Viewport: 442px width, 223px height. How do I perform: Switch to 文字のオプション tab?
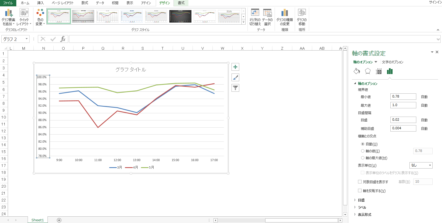(393, 62)
